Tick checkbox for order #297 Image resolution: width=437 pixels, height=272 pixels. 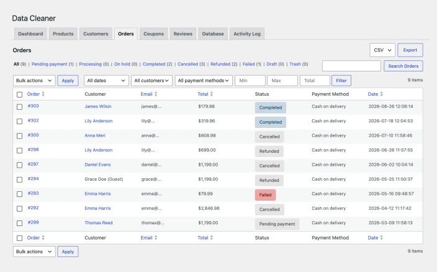coord(19,165)
